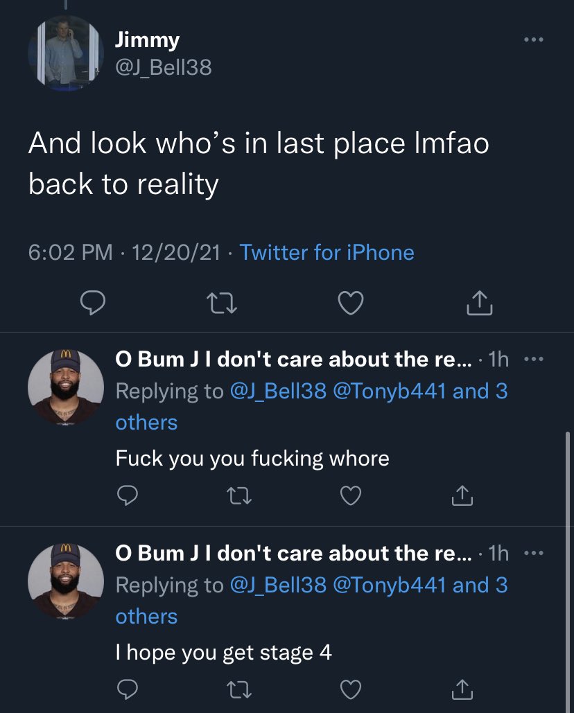Click the vertical scrollbar on right edge
This screenshot has height=713, width=574.
pyautogui.click(x=568, y=572)
